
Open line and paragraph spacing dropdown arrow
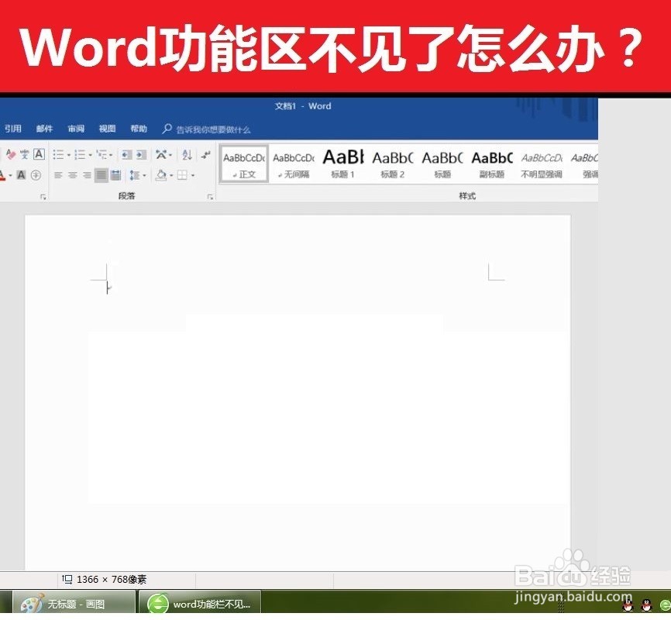(144, 176)
